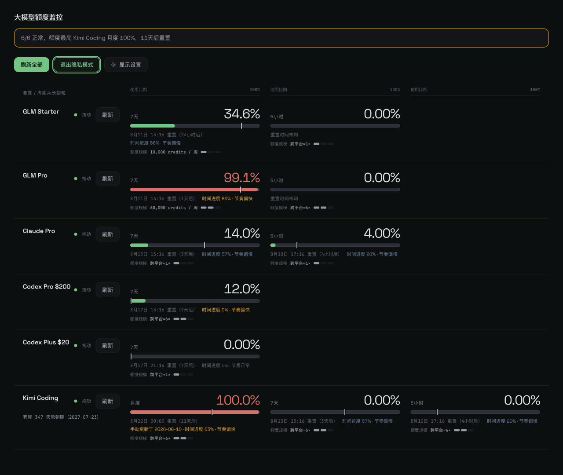Grab the 拖动 handle for Codex Pro $200
The height and width of the screenshot is (475, 563).
(86, 290)
